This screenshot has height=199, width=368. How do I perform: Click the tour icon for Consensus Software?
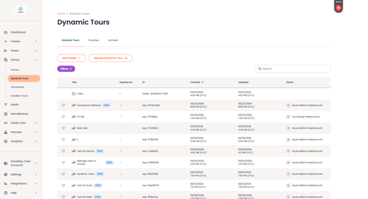74,105
